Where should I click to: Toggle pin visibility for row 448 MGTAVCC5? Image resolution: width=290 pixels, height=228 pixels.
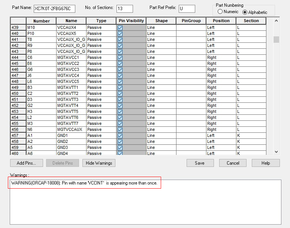120,82
